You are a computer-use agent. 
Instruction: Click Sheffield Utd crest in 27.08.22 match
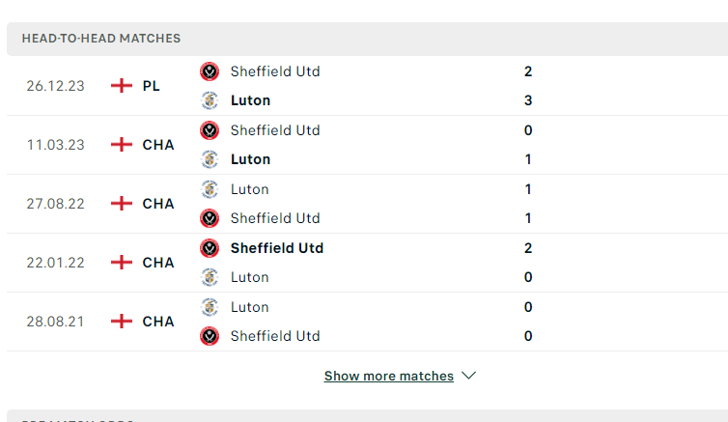(210, 218)
